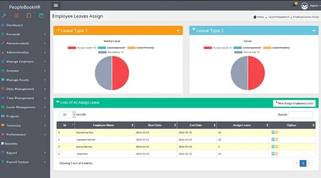Collapse the Leave Type 1 panel
The height and width of the screenshot is (178, 321).
[178, 30]
